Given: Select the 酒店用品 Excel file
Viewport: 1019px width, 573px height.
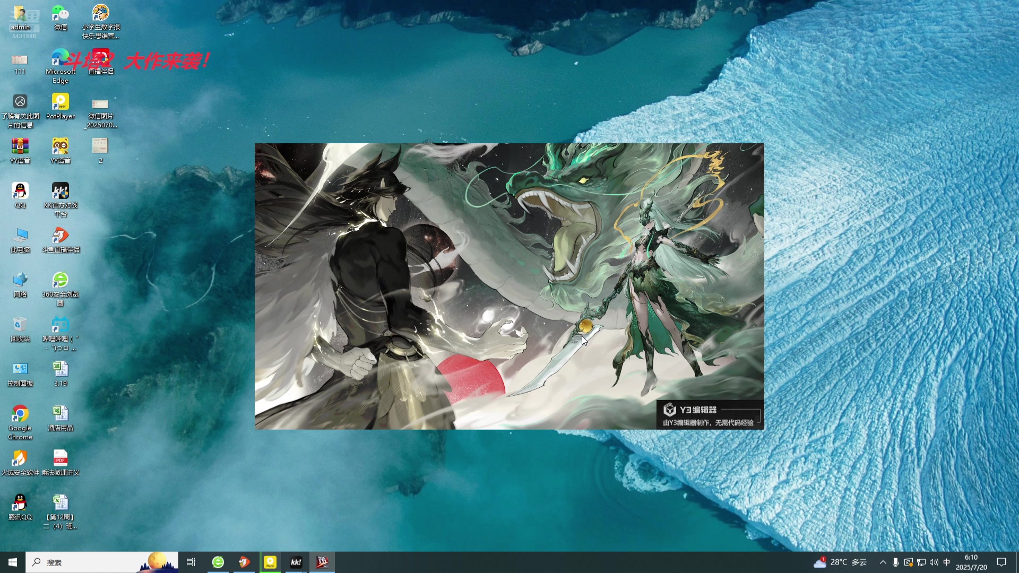Looking at the screenshot, I should (x=61, y=419).
